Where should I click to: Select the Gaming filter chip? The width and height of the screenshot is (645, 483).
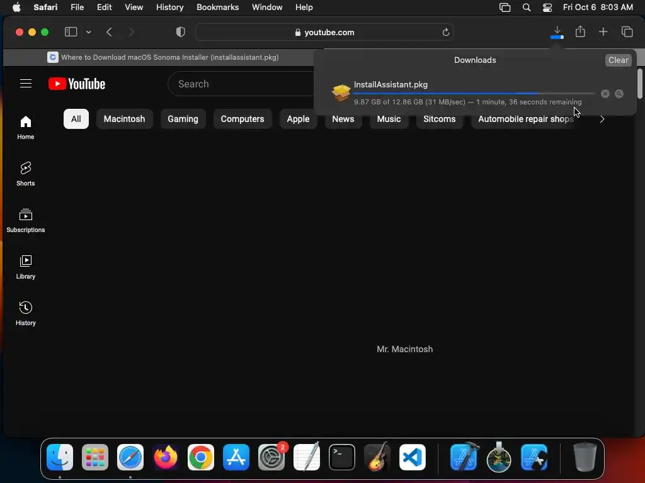tap(183, 119)
